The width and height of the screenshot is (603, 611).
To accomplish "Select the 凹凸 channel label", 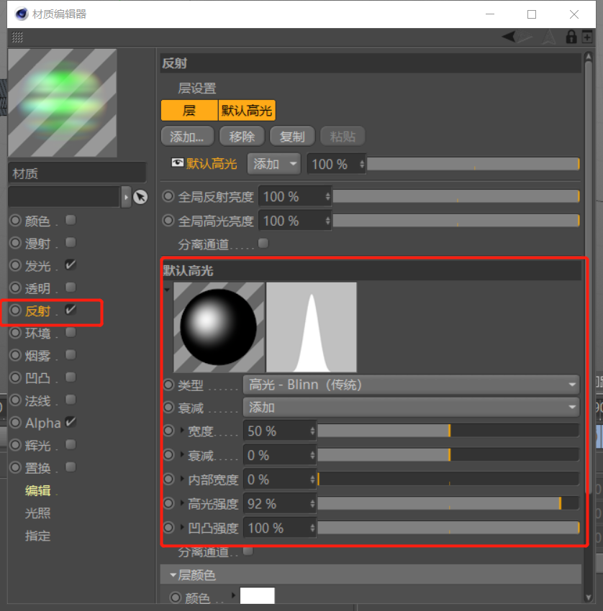I will coord(37,377).
